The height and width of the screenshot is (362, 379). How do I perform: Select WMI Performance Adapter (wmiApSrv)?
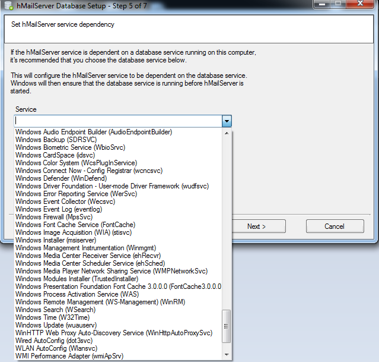(x=118, y=356)
